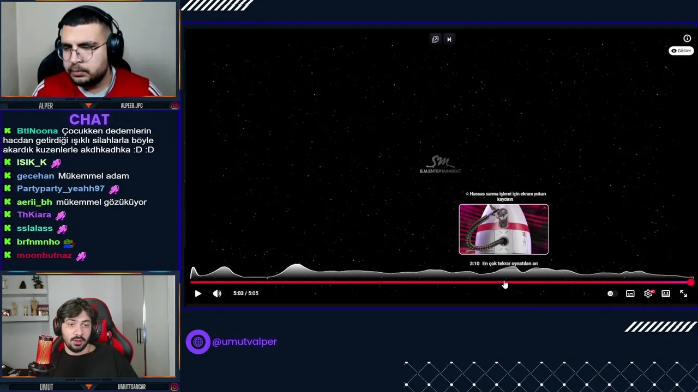The image size is (698, 392).
Task: Click chat username ISIK_K
Action: point(32,163)
